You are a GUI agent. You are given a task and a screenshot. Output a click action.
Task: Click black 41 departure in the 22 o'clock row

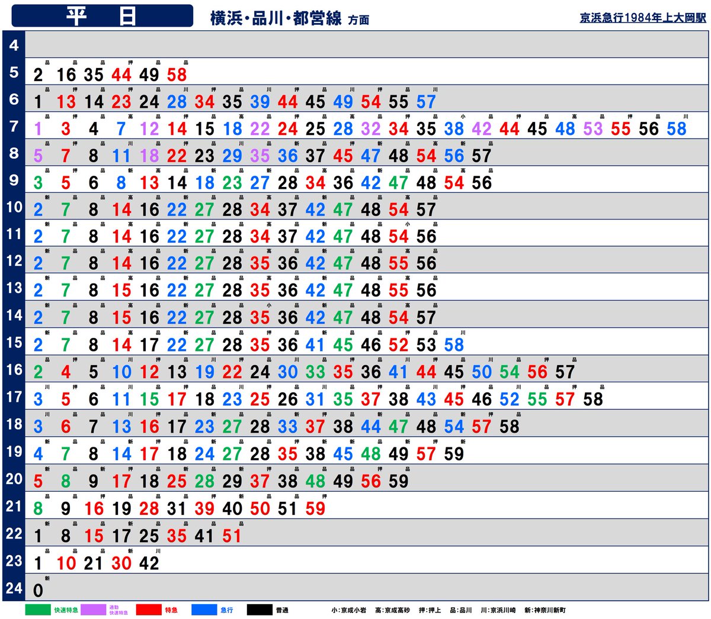(204, 536)
